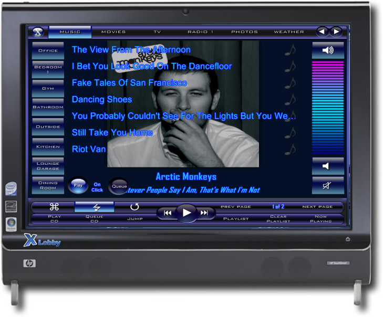383x317 pixels.
Task: Click the Arctic Monkeys artist name
Action: (186, 177)
